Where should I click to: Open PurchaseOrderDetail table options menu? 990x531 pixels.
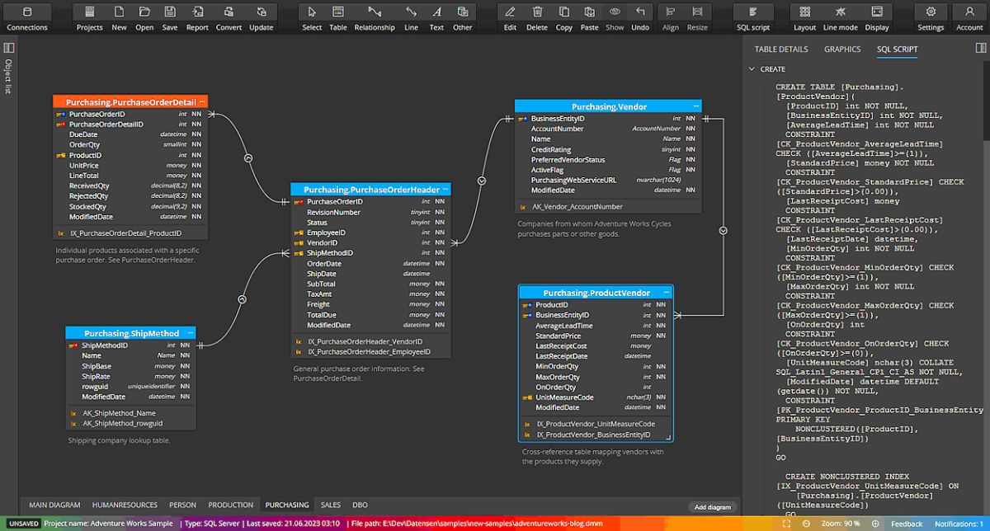pyautogui.click(x=201, y=101)
